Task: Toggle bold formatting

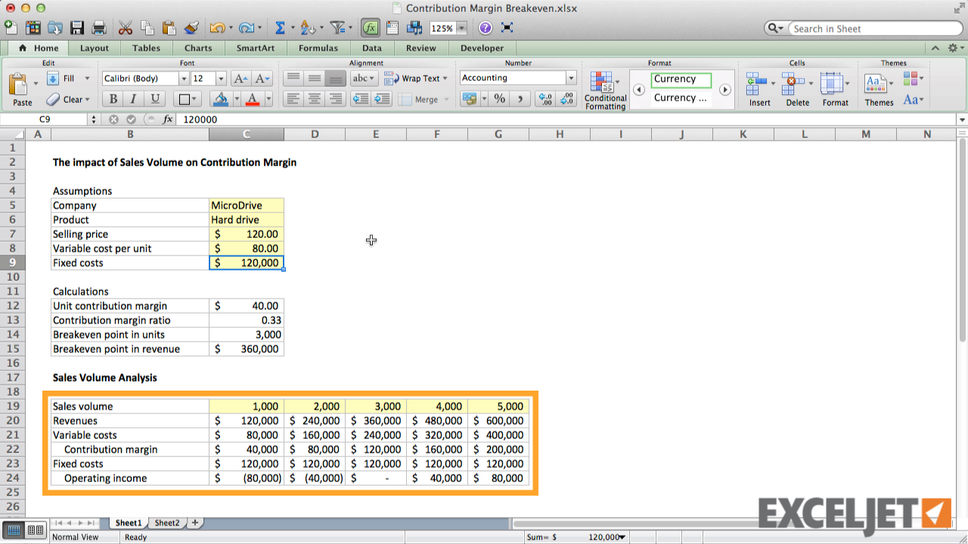Action: point(113,99)
